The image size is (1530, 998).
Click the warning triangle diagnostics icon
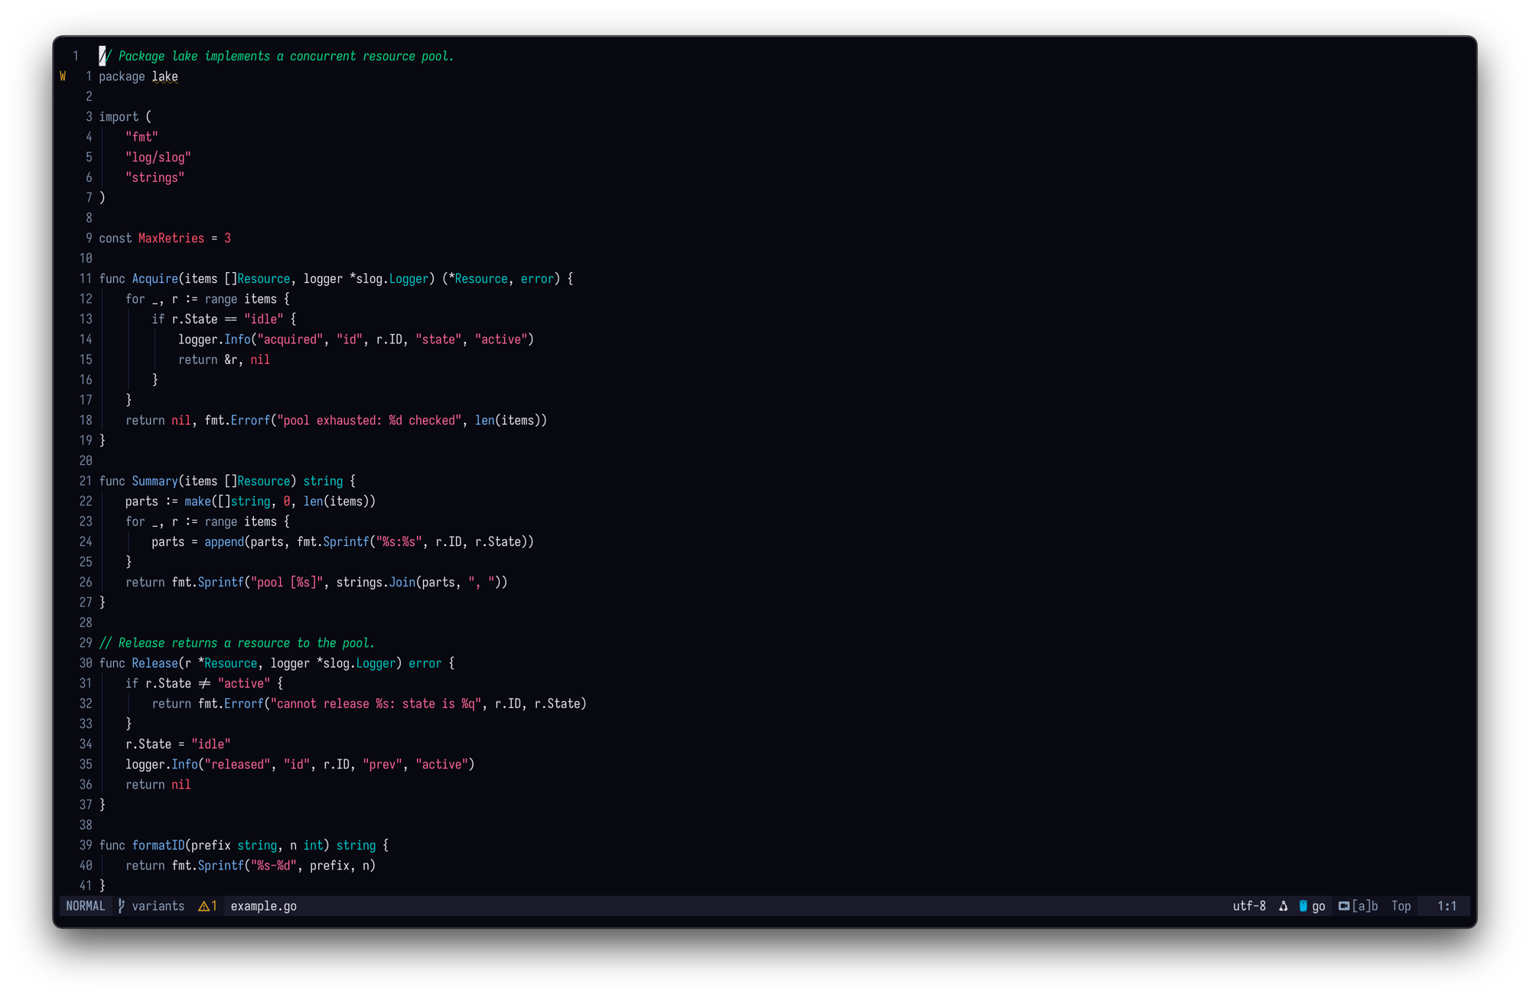point(203,906)
